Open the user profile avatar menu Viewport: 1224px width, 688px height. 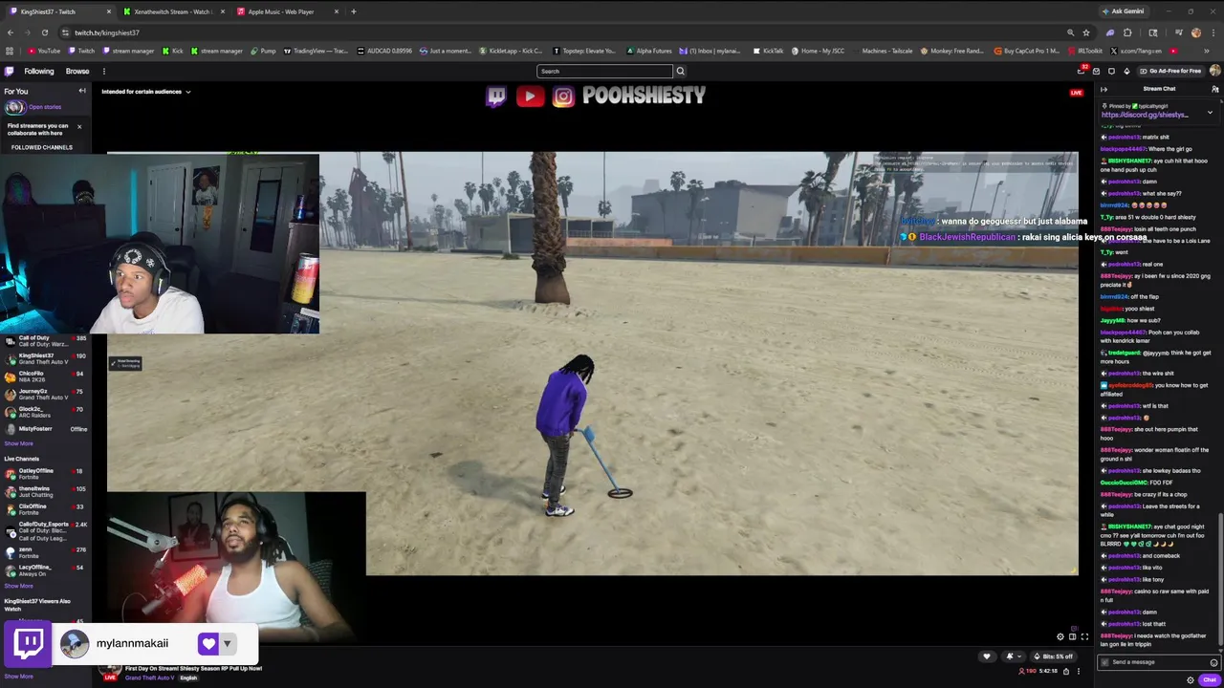click(x=1214, y=71)
